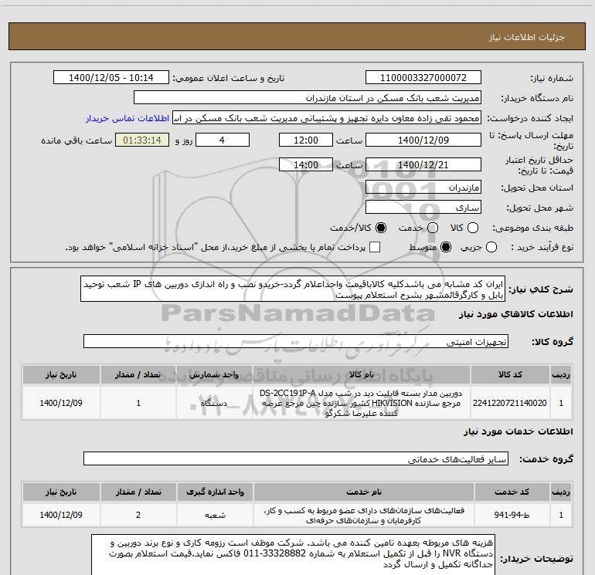Click the request creator name field
This screenshot has height=575, width=595.
click(326, 118)
